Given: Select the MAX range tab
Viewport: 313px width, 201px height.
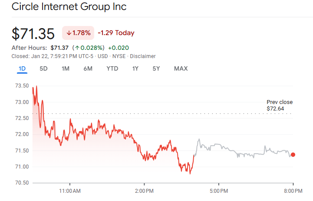Looking at the screenshot, I should (x=181, y=68).
